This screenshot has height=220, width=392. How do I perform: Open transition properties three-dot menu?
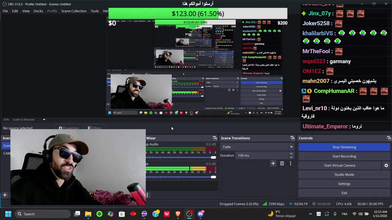coord(290,163)
